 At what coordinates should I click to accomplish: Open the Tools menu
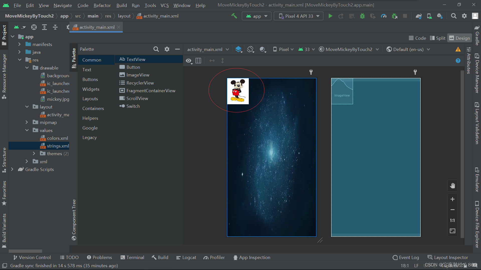click(150, 5)
